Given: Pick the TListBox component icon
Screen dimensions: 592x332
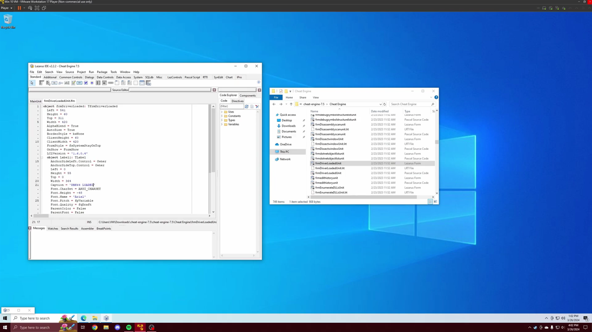Looking at the screenshot, I should tap(98, 83).
